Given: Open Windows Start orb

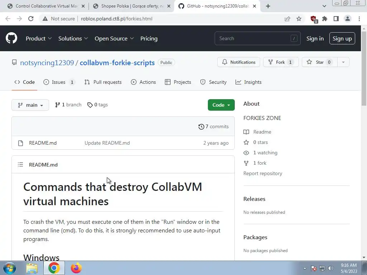Looking at the screenshot, I should [x=10, y=268].
